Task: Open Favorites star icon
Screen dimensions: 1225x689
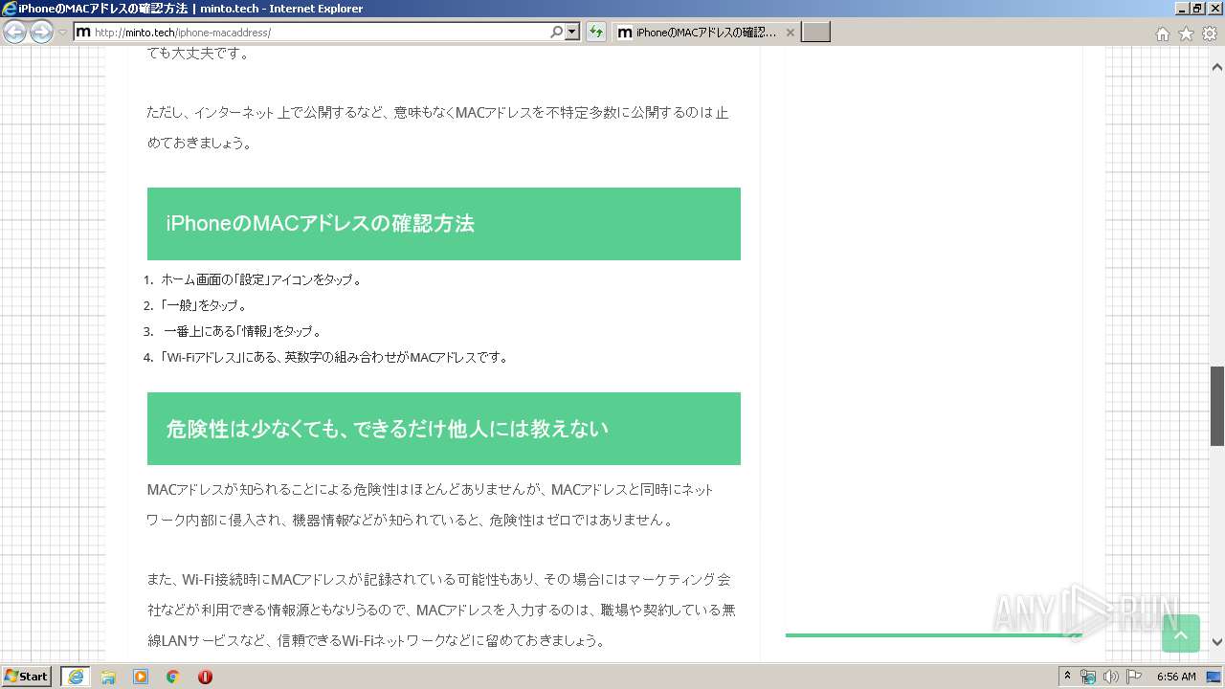Action: 1186,33
